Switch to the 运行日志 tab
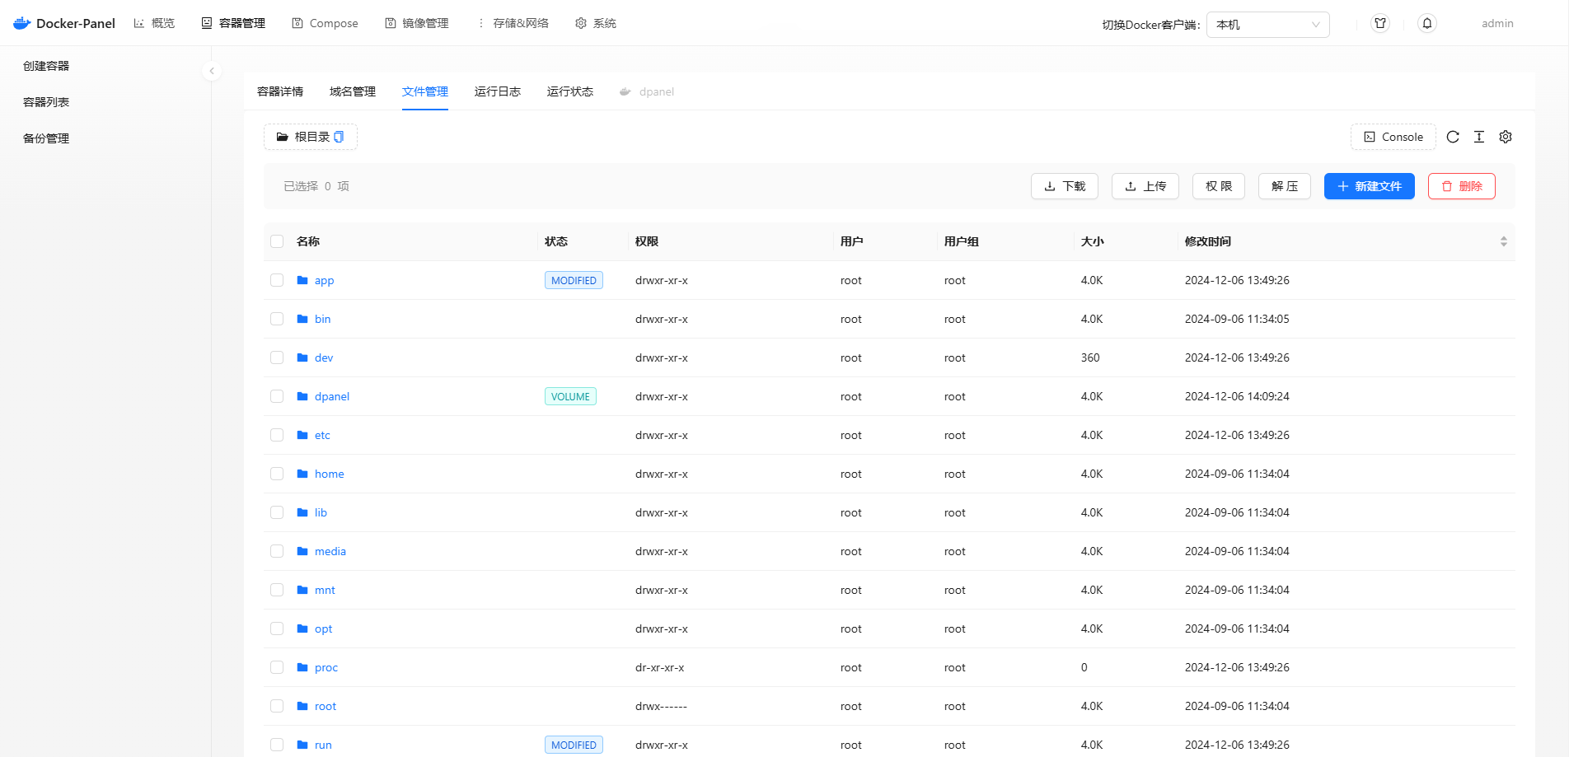The height and width of the screenshot is (757, 1569). click(x=497, y=91)
